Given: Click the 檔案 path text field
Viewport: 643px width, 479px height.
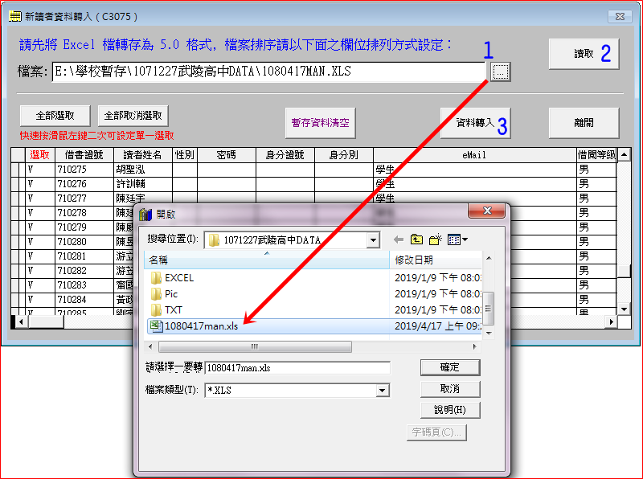Looking at the screenshot, I should coord(269,72).
